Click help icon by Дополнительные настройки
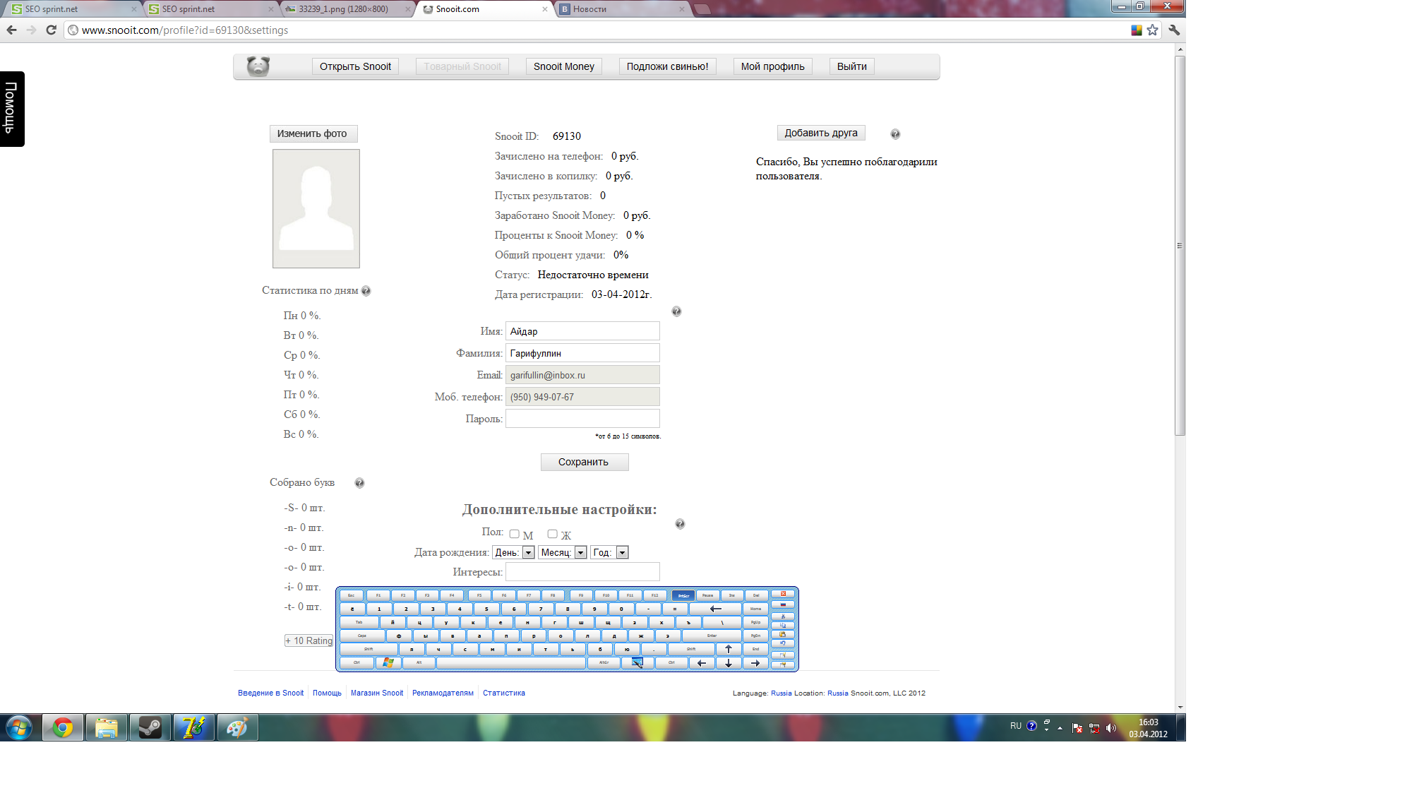This screenshot has width=1419, height=805. pyautogui.click(x=680, y=524)
